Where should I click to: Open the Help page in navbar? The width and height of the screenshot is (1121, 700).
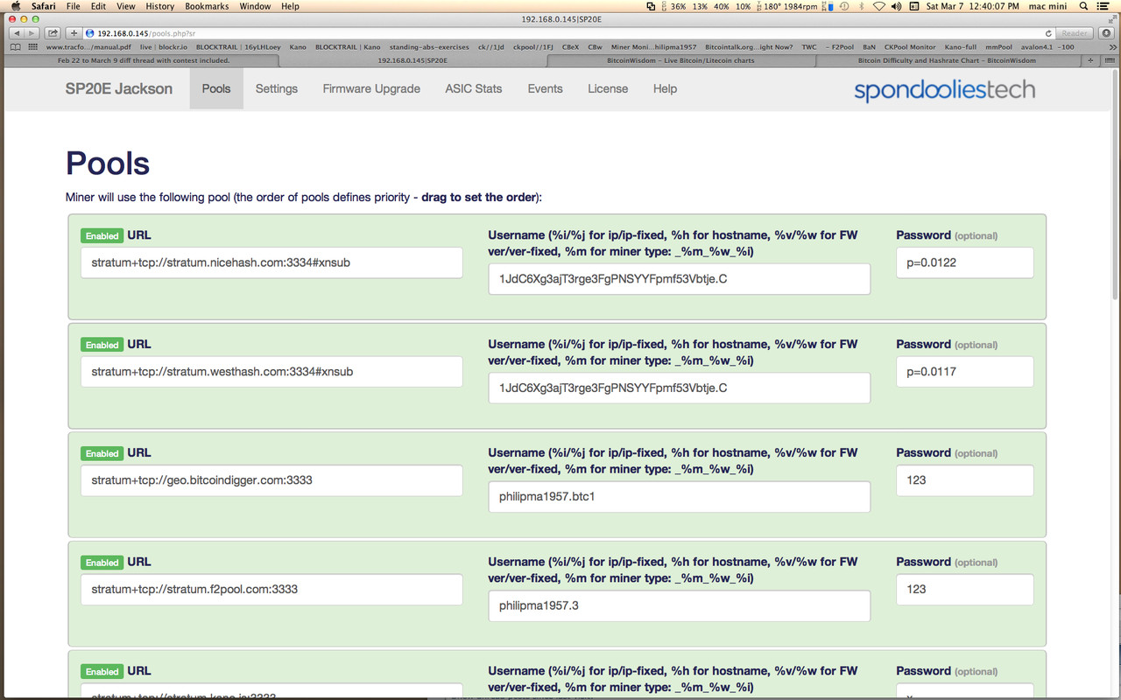pos(665,88)
